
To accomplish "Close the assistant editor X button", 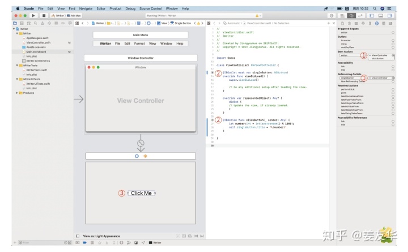I will (x=334, y=23).
